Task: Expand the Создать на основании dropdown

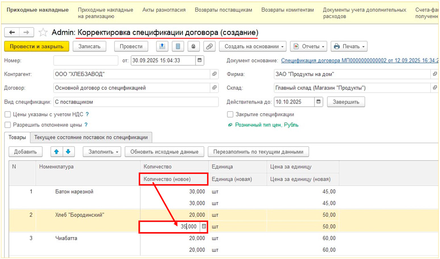Action: click(253, 47)
